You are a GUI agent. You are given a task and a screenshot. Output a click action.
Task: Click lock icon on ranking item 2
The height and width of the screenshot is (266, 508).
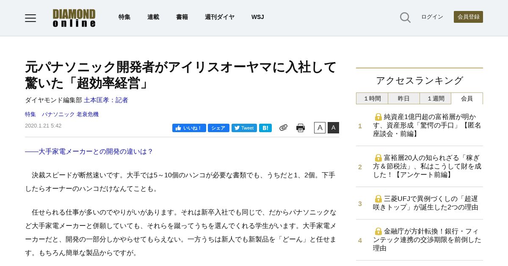378,158
